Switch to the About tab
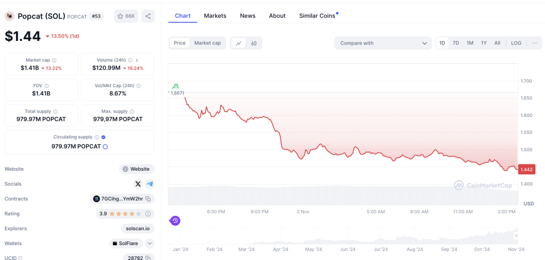 (277, 16)
